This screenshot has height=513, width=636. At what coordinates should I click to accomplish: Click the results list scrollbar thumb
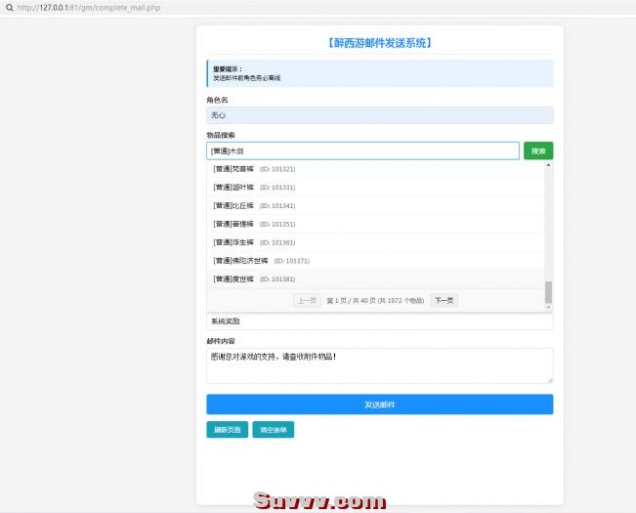coord(548,291)
